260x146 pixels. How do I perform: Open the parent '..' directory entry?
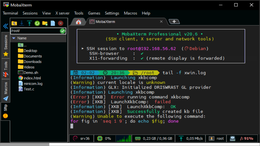(x=22, y=45)
